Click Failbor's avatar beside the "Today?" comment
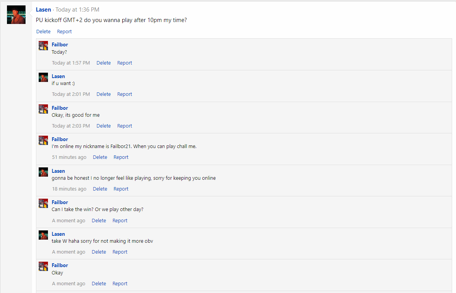The image size is (456, 293). (43, 46)
